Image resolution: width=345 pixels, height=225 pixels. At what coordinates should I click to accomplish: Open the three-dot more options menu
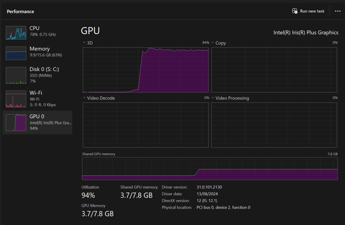[338, 11]
